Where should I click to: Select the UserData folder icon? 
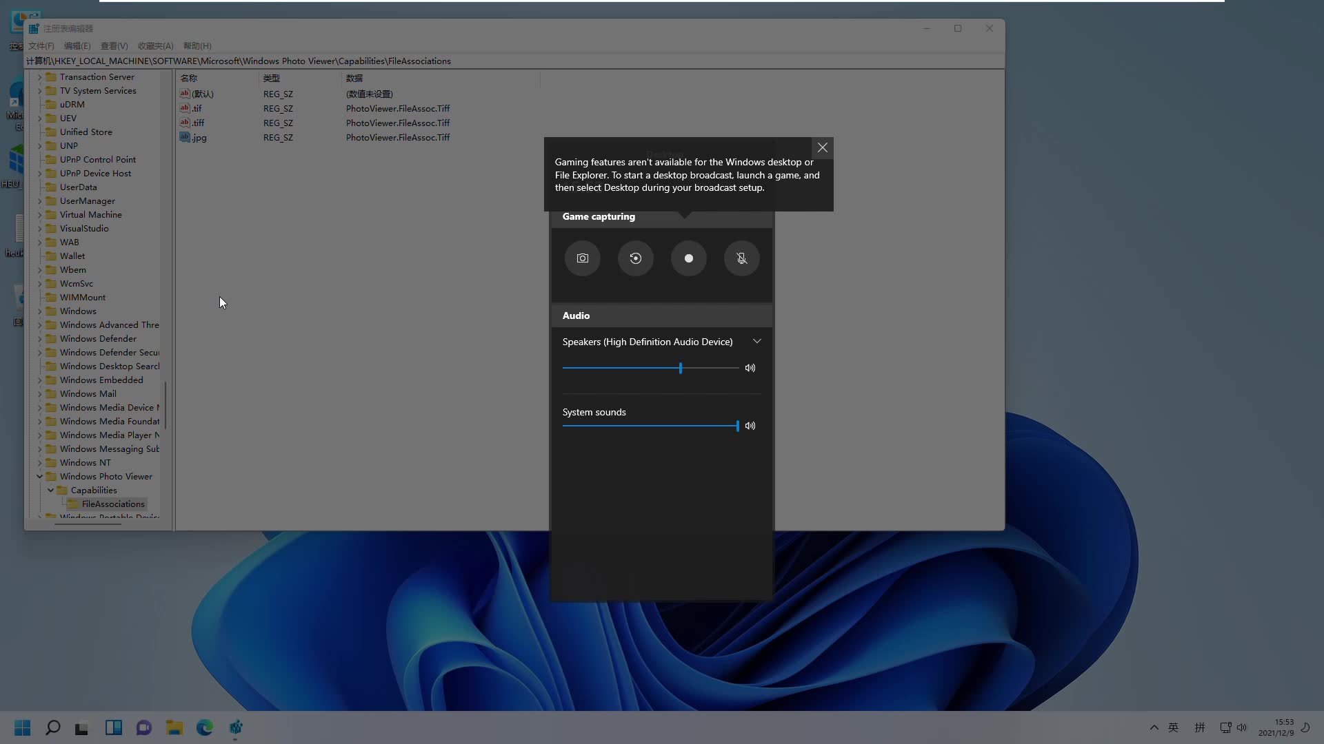51,187
